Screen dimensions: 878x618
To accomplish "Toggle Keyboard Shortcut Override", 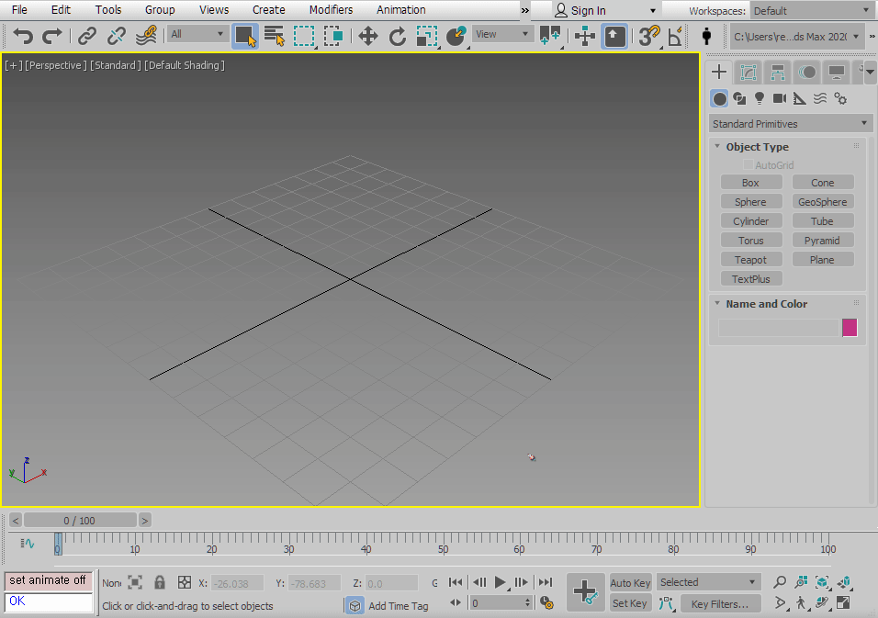I will 614,37.
